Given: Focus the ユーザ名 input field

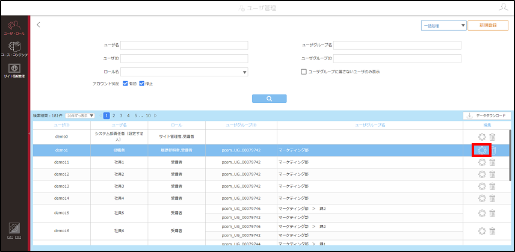Looking at the screenshot, I should pyautogui.click(x=184, y=45).
